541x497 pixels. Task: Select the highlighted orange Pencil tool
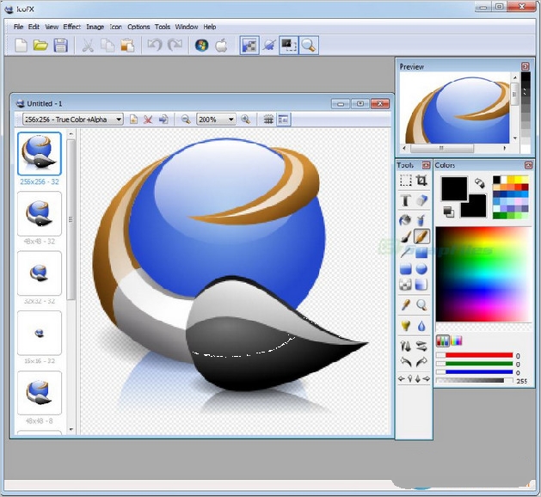click(x=421, y=236)
